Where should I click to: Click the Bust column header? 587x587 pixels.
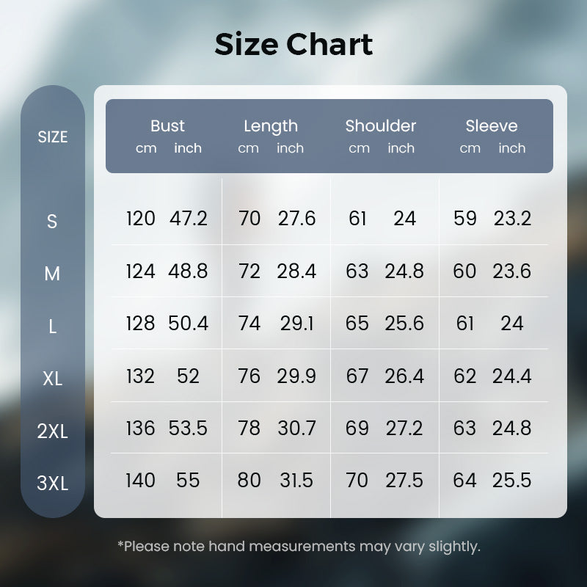(167, 126)
